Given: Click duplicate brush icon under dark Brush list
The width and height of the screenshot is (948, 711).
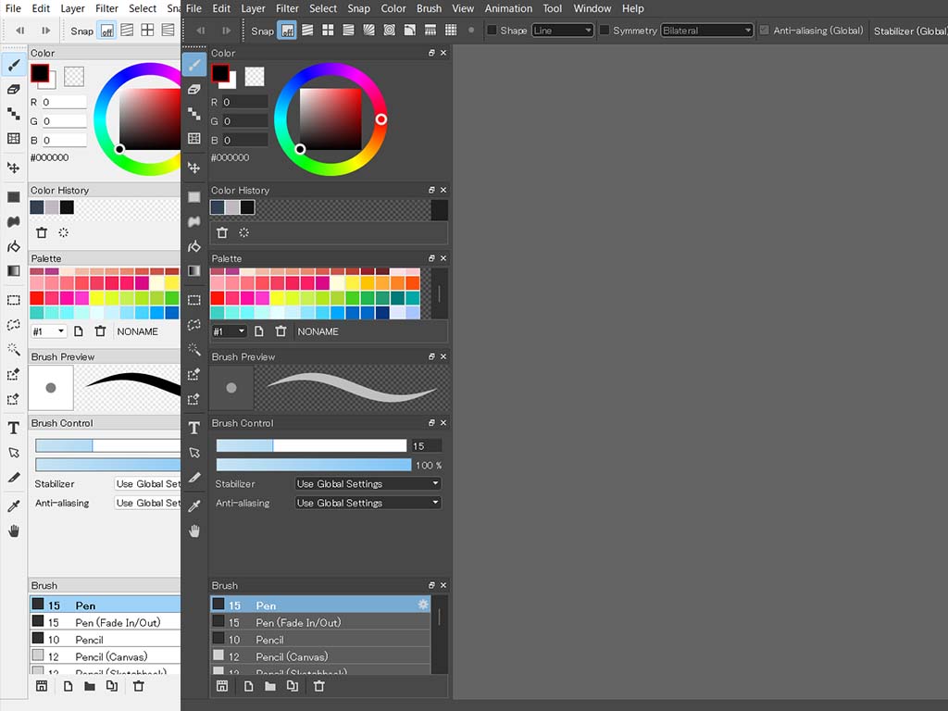Looking at the screenshot, I should 293,686.
